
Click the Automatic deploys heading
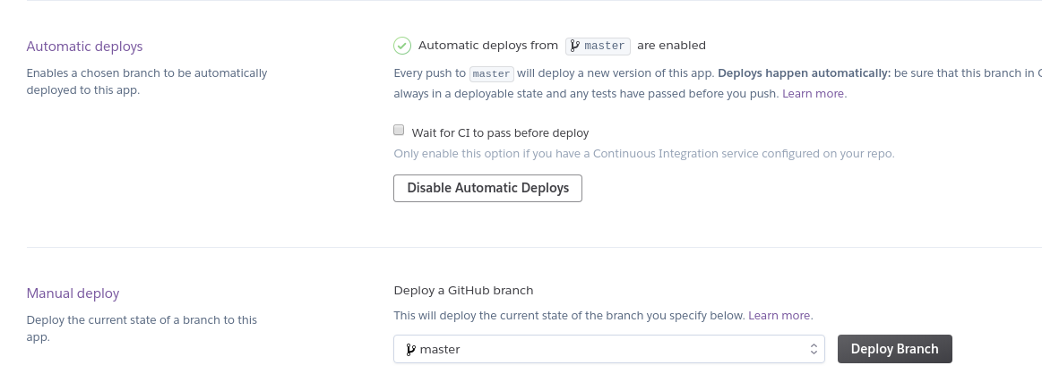point(84,47)
